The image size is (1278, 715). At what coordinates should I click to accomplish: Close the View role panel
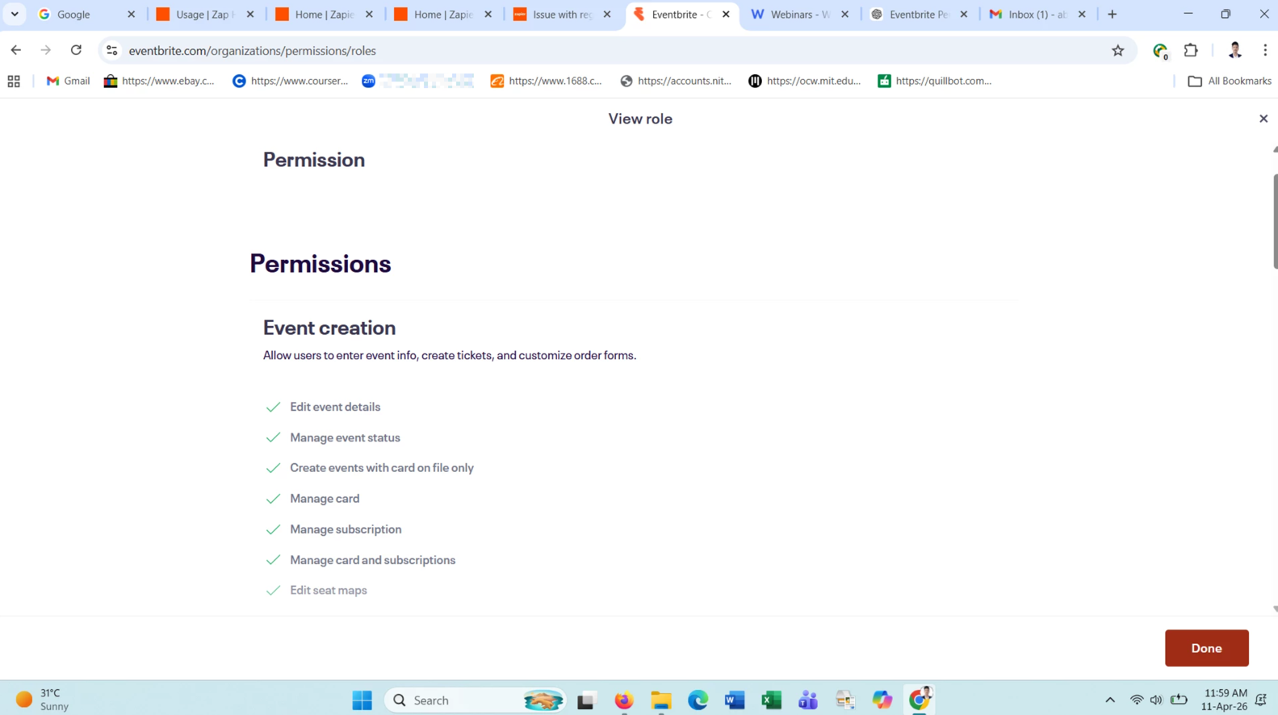(1263, 119)
